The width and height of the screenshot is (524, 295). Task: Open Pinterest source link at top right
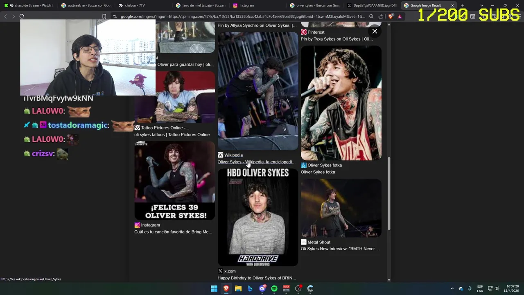[x=316, y=32]
